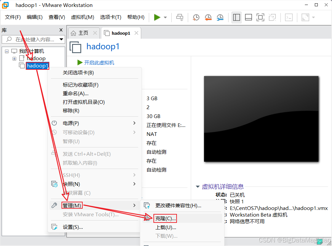The height and width of the screenshot is (246, 332).
Task: Expand the 快照(N) submenu arrow
Action: pos(134,184)
